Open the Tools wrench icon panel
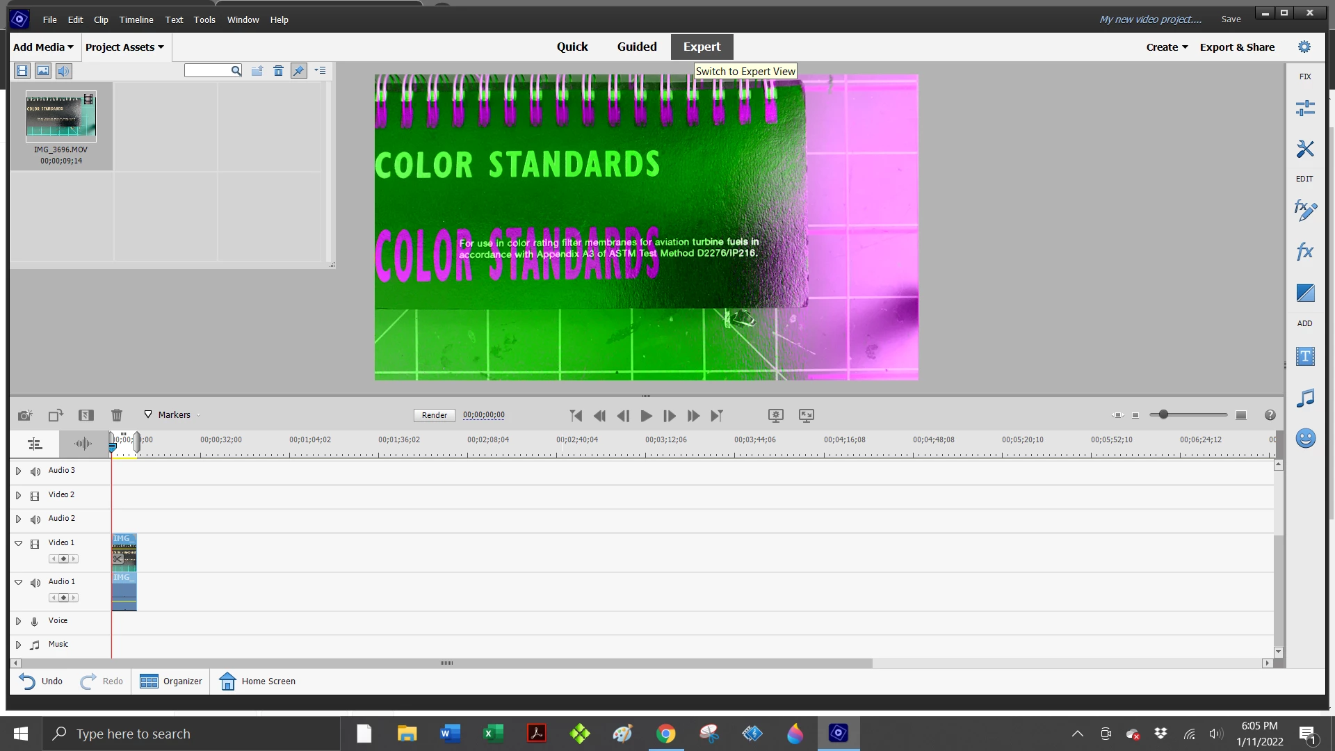1335x751 pixels. [x=1305, y=148]
